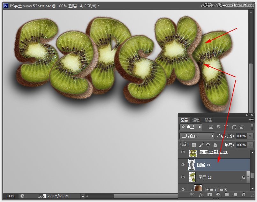Click the 不透明度 100% value field
The image size is (257, 202).
[x=241, y=136]
